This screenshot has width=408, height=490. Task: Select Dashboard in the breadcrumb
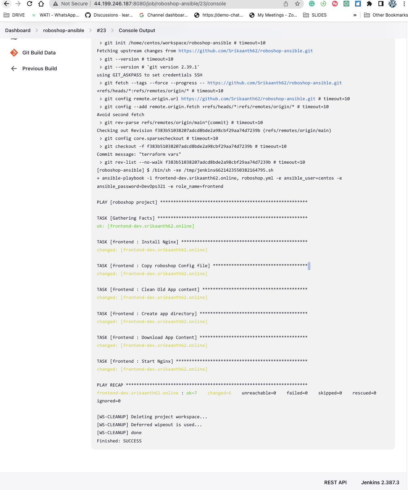[17, 30]
